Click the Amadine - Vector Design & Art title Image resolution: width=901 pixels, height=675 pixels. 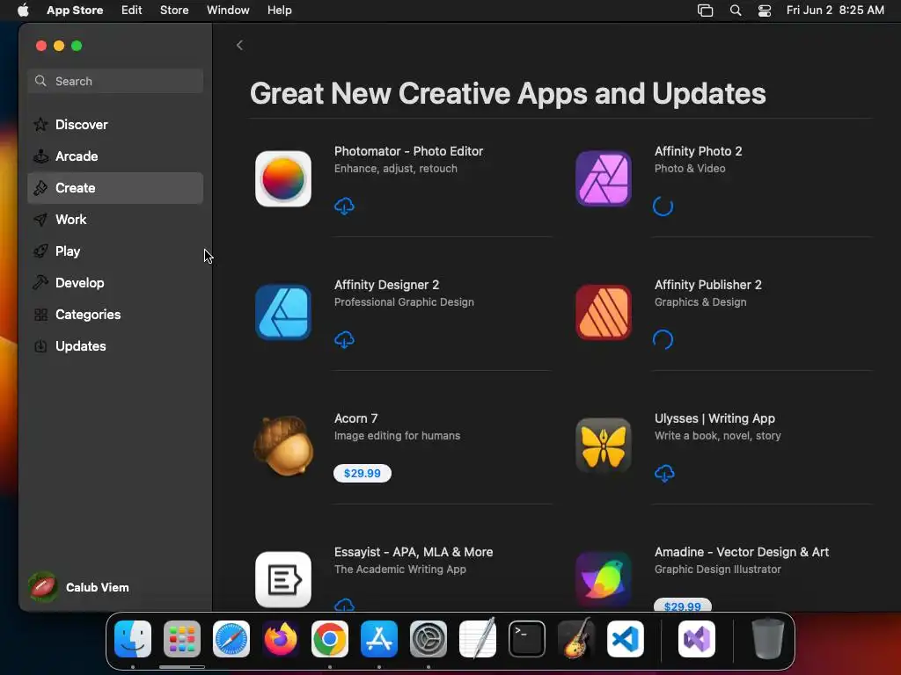[x=742, y=552]
